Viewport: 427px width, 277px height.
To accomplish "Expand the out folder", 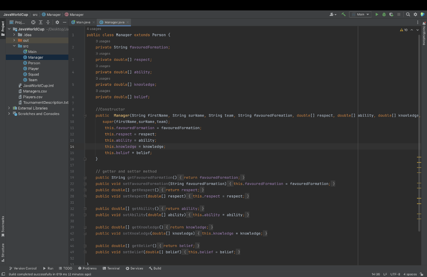I will coord(14,40).
